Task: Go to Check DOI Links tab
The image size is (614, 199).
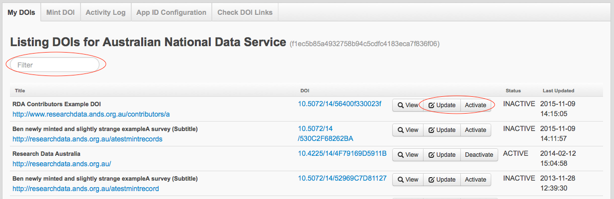Action: (245, 12)
